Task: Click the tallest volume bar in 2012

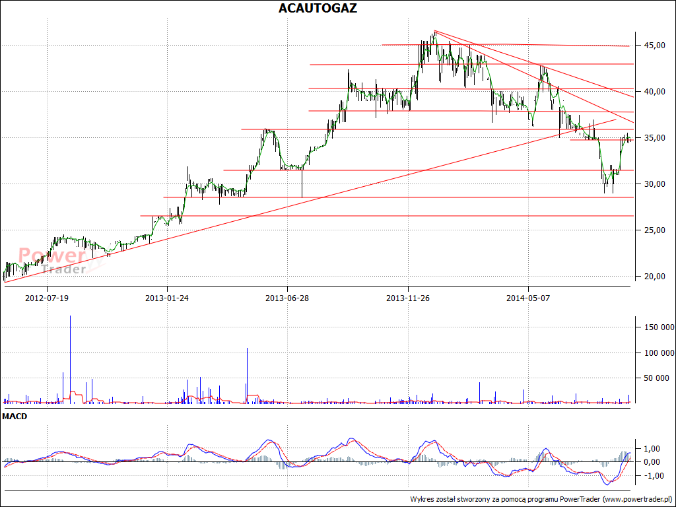Action: pos(70,359)
